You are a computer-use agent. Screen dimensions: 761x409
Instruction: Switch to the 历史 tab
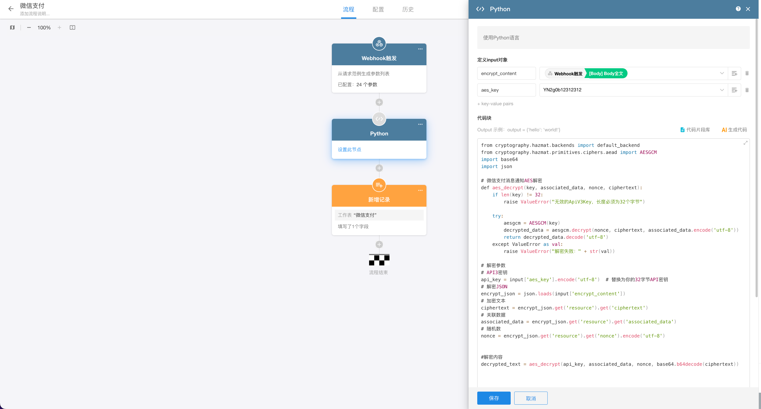tap(408, 10)
